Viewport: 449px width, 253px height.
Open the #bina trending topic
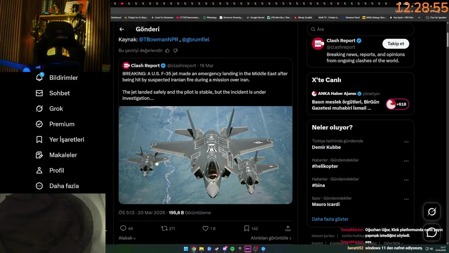(318, 185)
